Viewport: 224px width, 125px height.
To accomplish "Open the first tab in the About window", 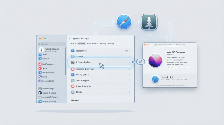I will [157, 45].
